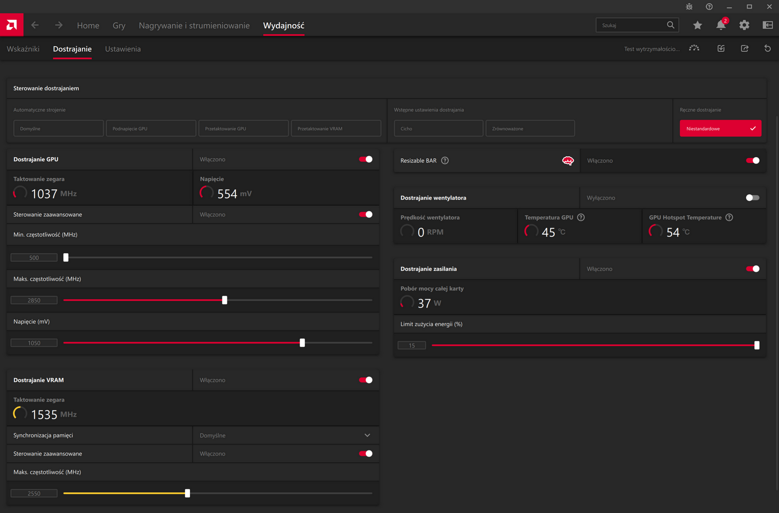Click the Zrównoważone tuning preset
Image resolution: width=779 pixels, height=513 pixels.
(530, 128)
